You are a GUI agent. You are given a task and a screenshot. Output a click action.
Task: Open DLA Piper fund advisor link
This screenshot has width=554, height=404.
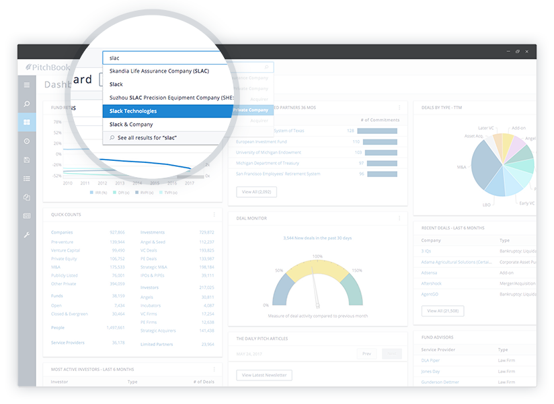(430, 360)
